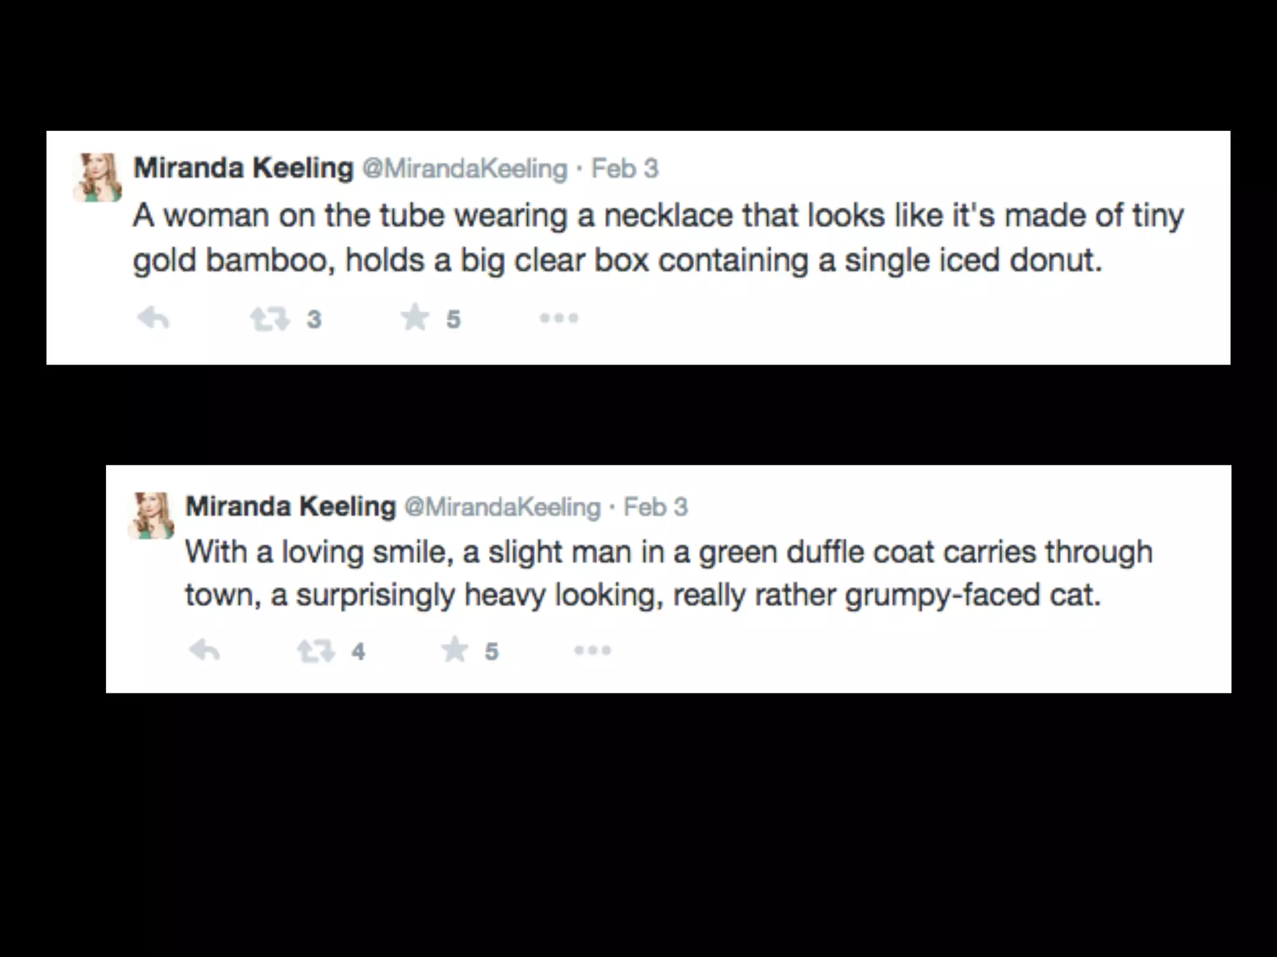Screen dimensions: 1277x957
Task: Retweet the green duffle coat tweet
Action: point(316,652)
